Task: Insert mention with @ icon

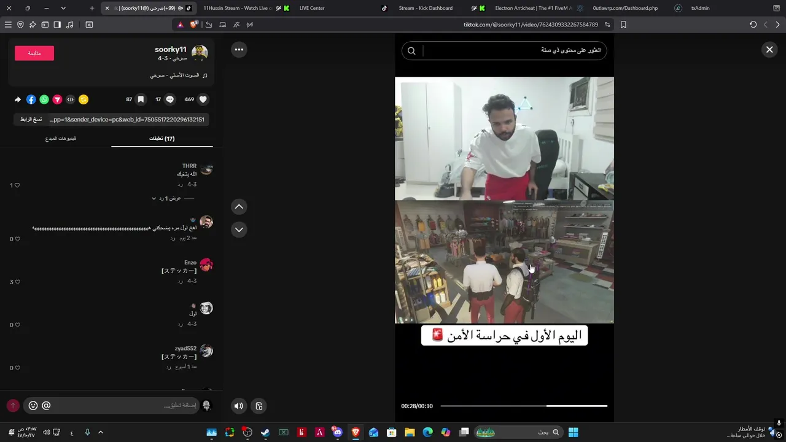Action: coord(46,406)
